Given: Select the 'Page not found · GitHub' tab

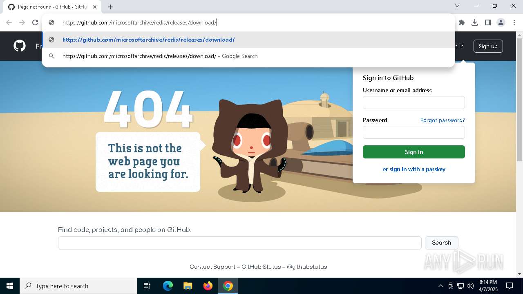Looking at the screenshot, I should click(x=52, y=7).
